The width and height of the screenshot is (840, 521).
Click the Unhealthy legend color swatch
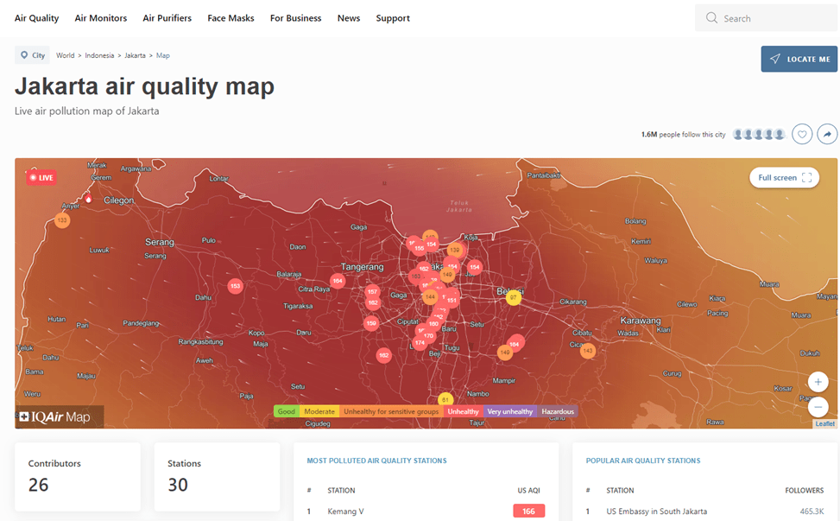463,411
